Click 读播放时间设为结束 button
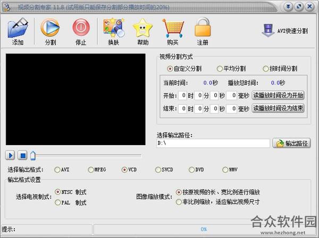The image size is (319, 238). (x=278, y=108)
